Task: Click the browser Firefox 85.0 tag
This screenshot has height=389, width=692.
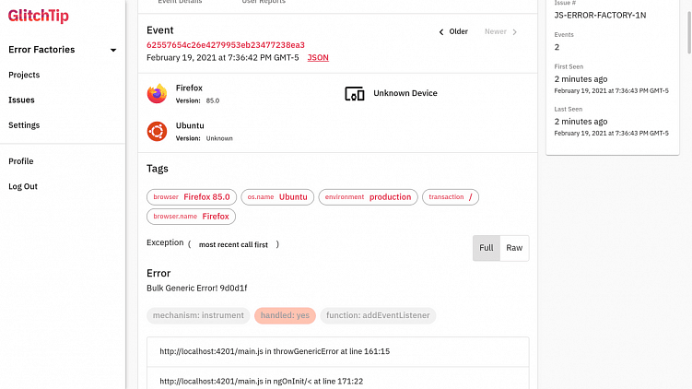Action: point(192,197)
